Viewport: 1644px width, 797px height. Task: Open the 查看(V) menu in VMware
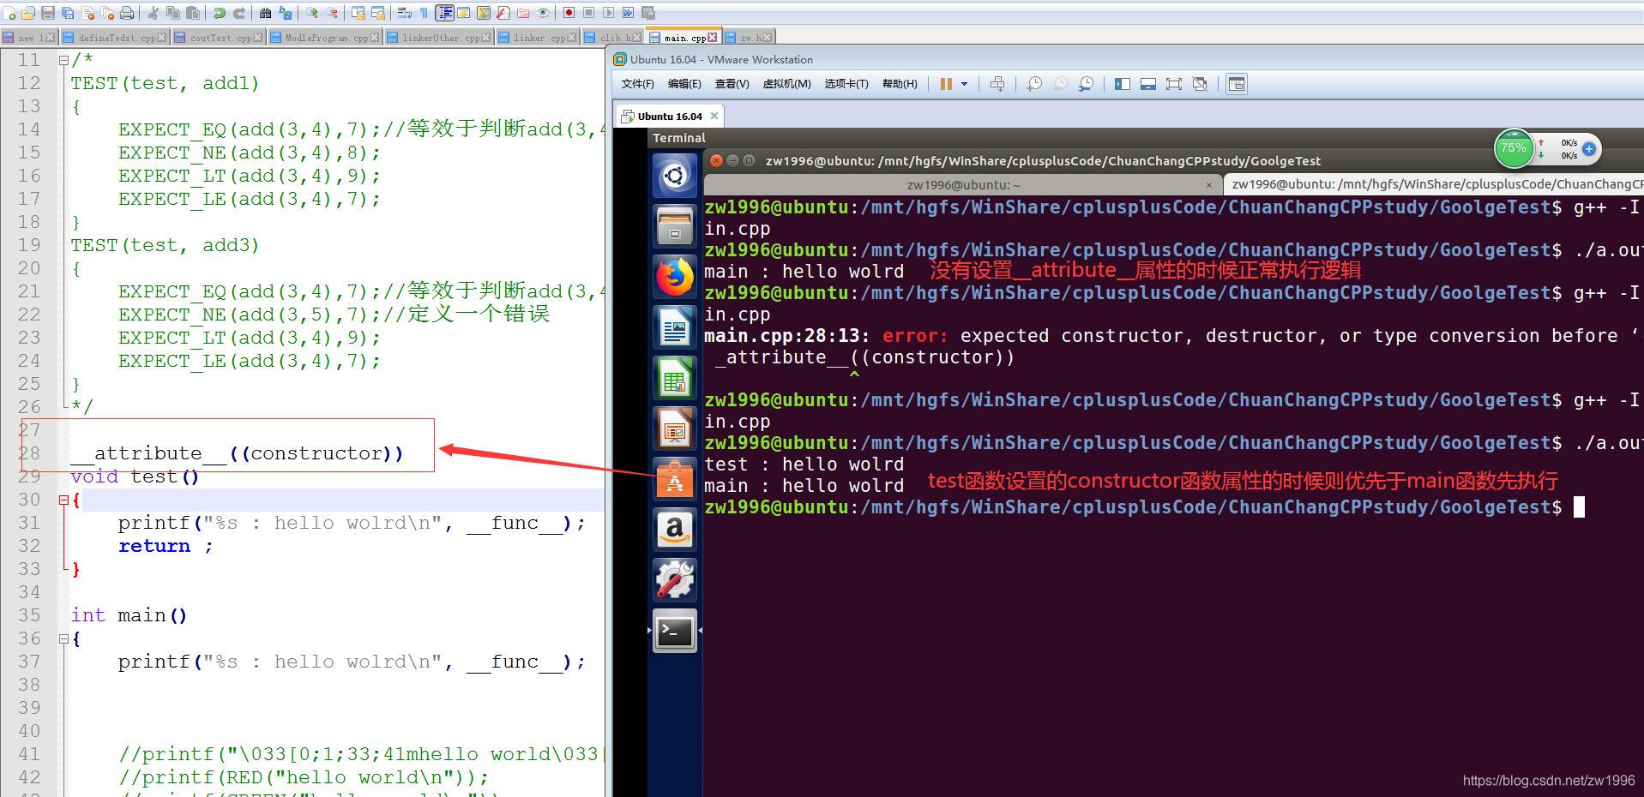point(732,84)
